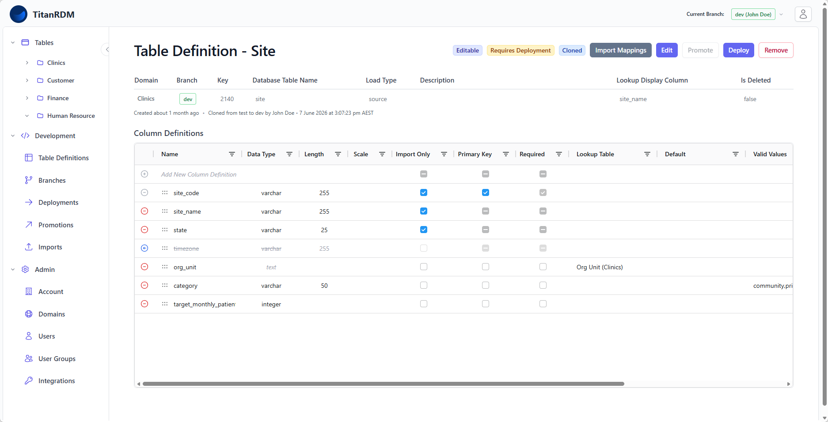Viewport: 828px width, 422px height.
Task: Check Primary Key for org_unit
Action: (486, 267)
